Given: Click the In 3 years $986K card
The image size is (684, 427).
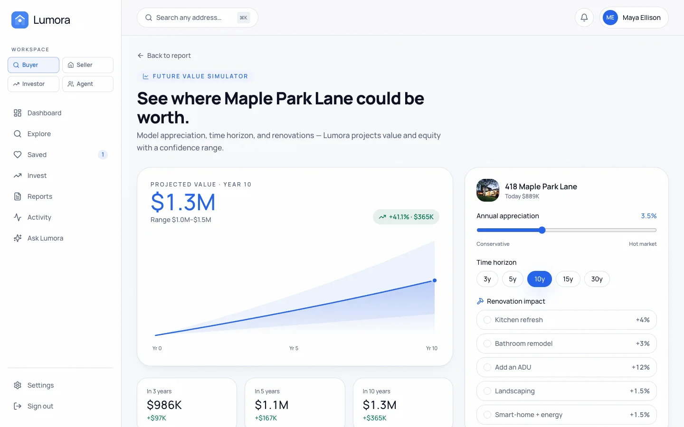Looking at the screenshot, I should 187,402.
